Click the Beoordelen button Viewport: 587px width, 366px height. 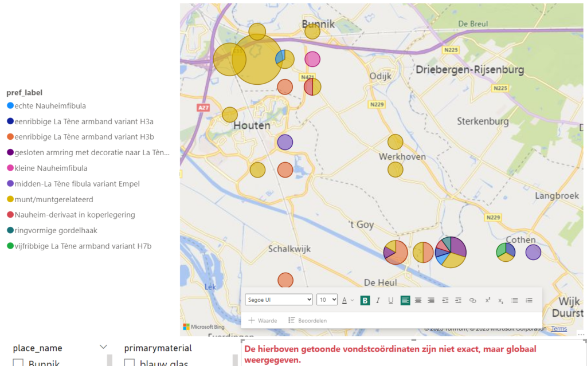[x=307, y=320]
